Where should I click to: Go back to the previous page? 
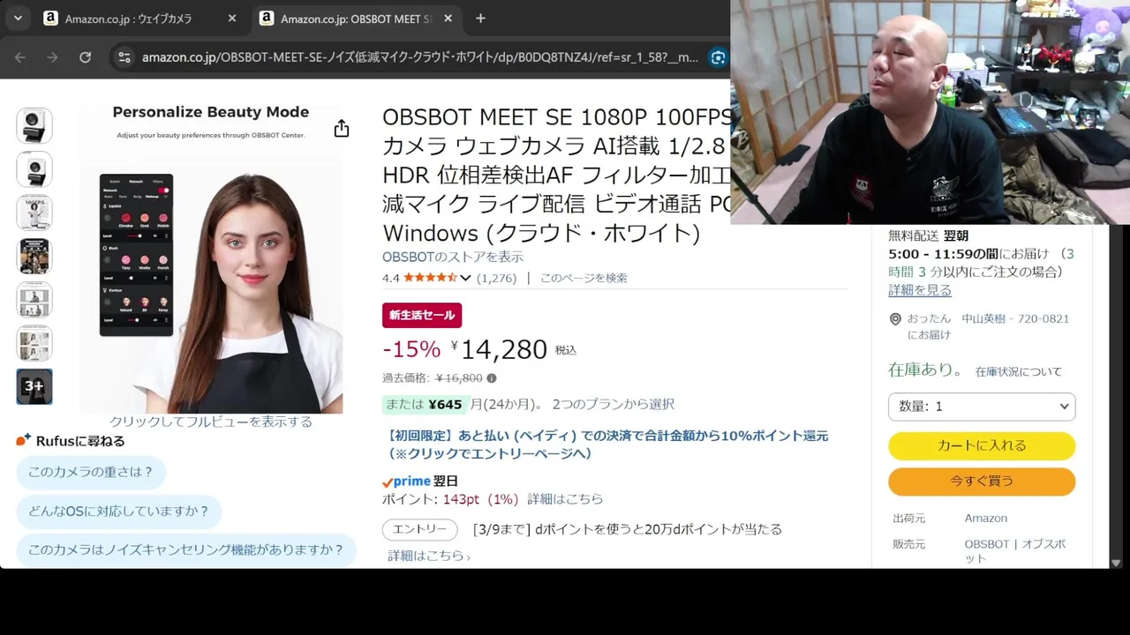(x=20, y=57)
